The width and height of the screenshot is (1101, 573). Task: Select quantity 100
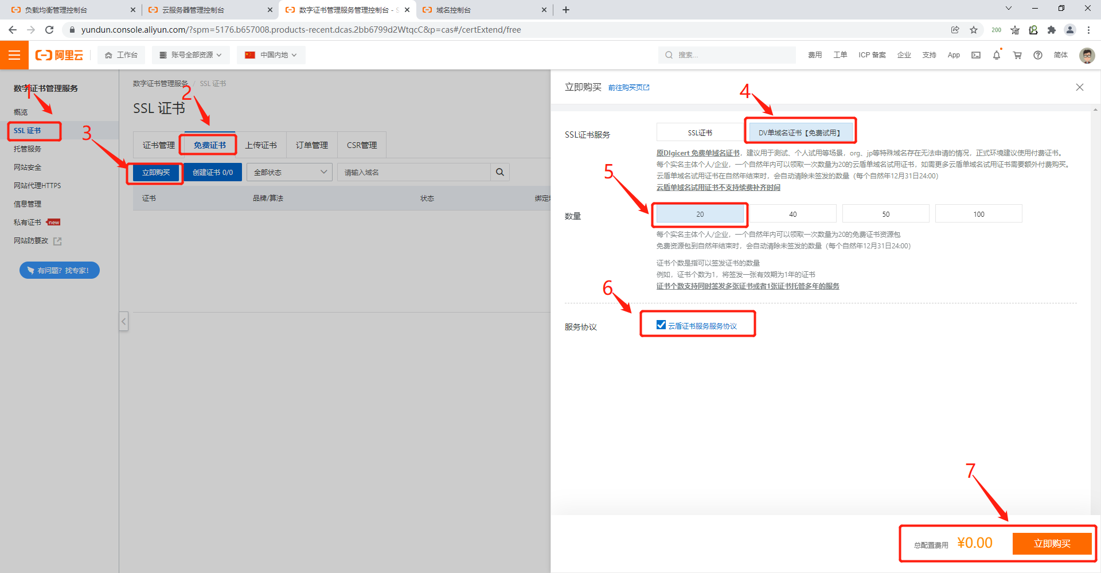click(979, 214)
